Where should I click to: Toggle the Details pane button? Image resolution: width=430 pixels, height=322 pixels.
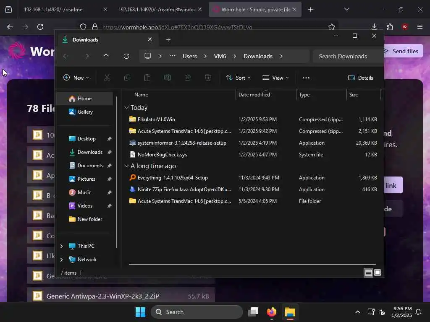tap(361, 78)
